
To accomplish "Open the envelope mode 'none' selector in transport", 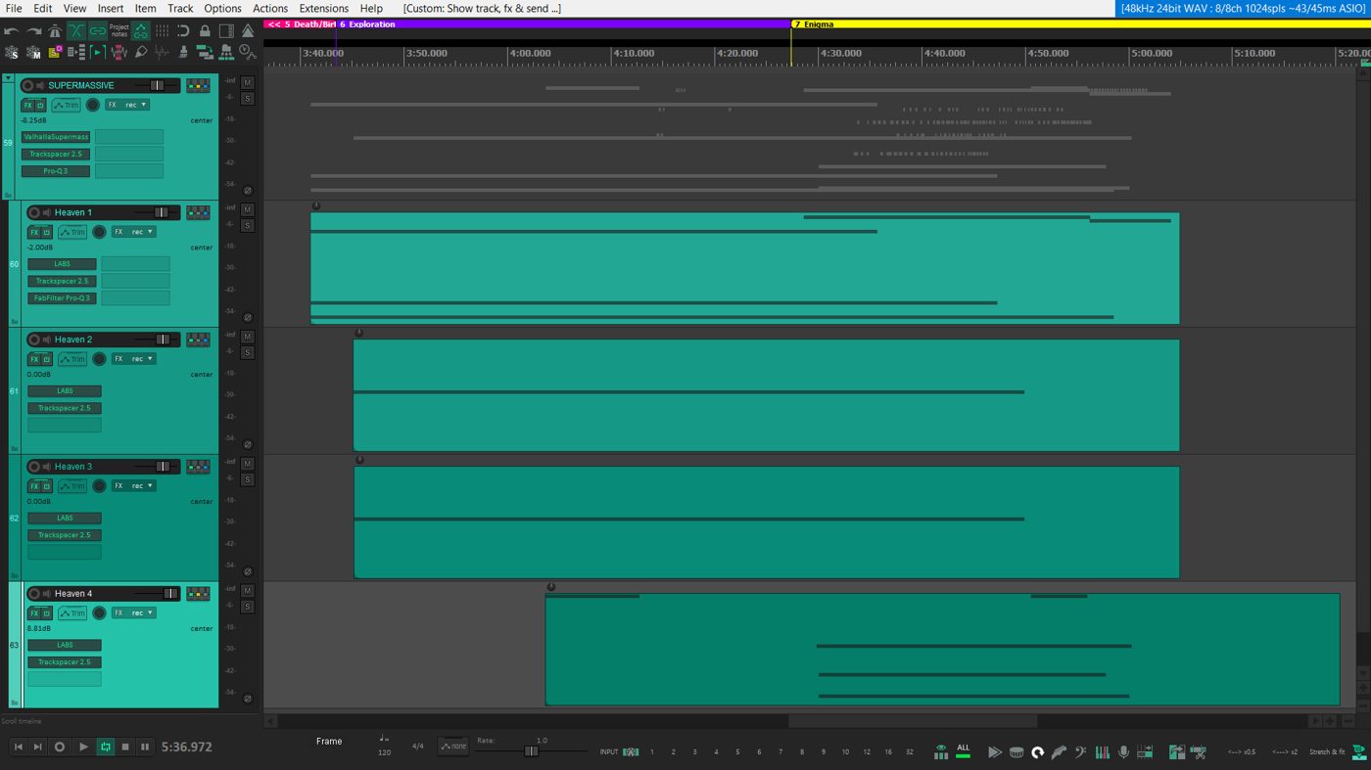I will (452, 747).
